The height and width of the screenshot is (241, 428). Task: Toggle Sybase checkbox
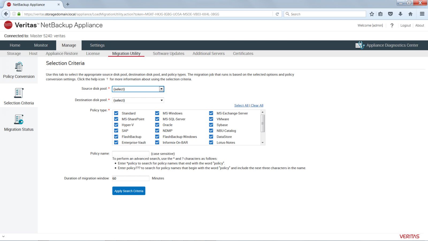click(x=211, y=125)
